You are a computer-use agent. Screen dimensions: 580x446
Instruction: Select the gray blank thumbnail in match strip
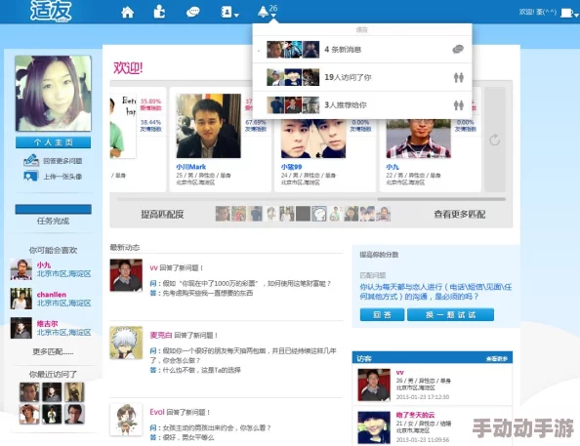pyautogui.click(x=303, y=214)
